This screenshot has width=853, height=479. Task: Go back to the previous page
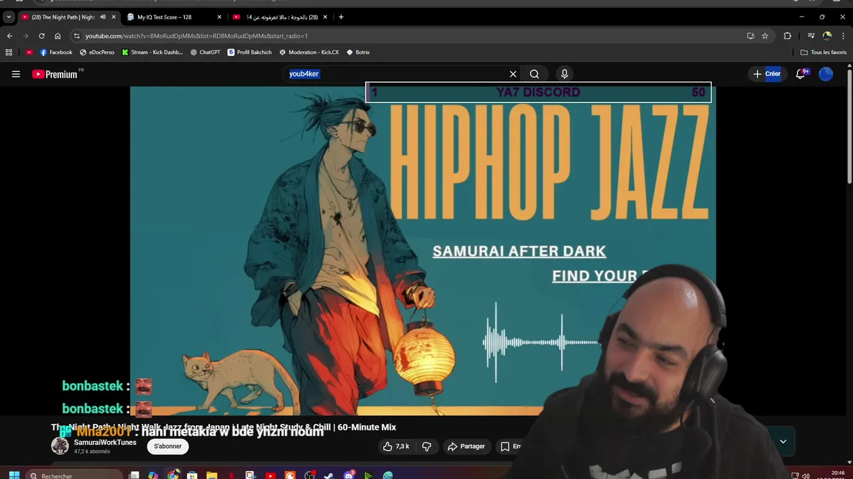[9, 36]
